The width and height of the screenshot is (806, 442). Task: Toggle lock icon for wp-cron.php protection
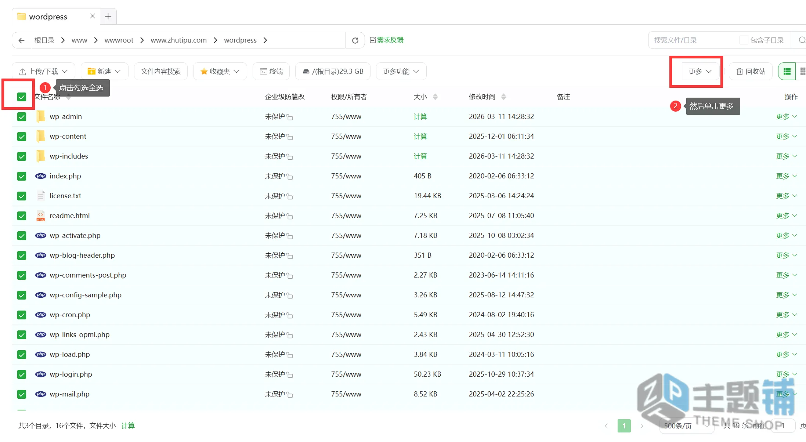click(x=290, y=316)
